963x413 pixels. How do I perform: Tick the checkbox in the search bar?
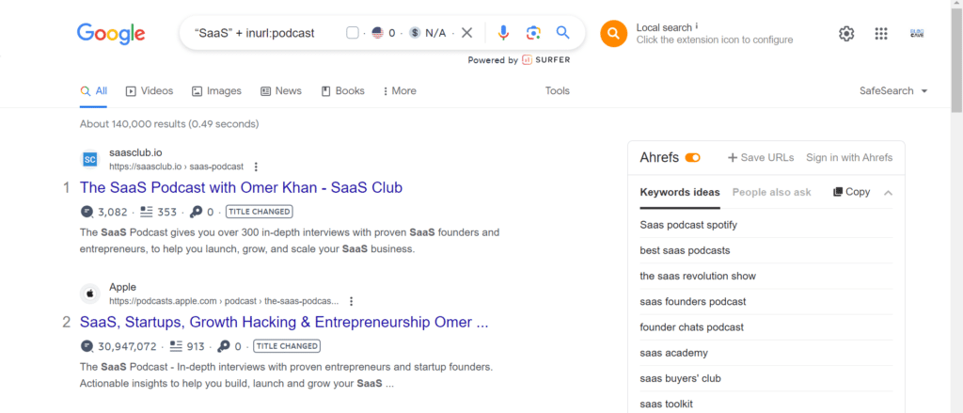tap(352, 33)
